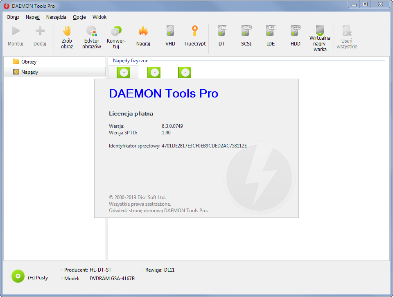Image resolution: width=393 pixels, height=297 pixels.
Task: Maximize the DAEMON Tools Pro window
Action: pyautogui.click(x=365, y=4)
